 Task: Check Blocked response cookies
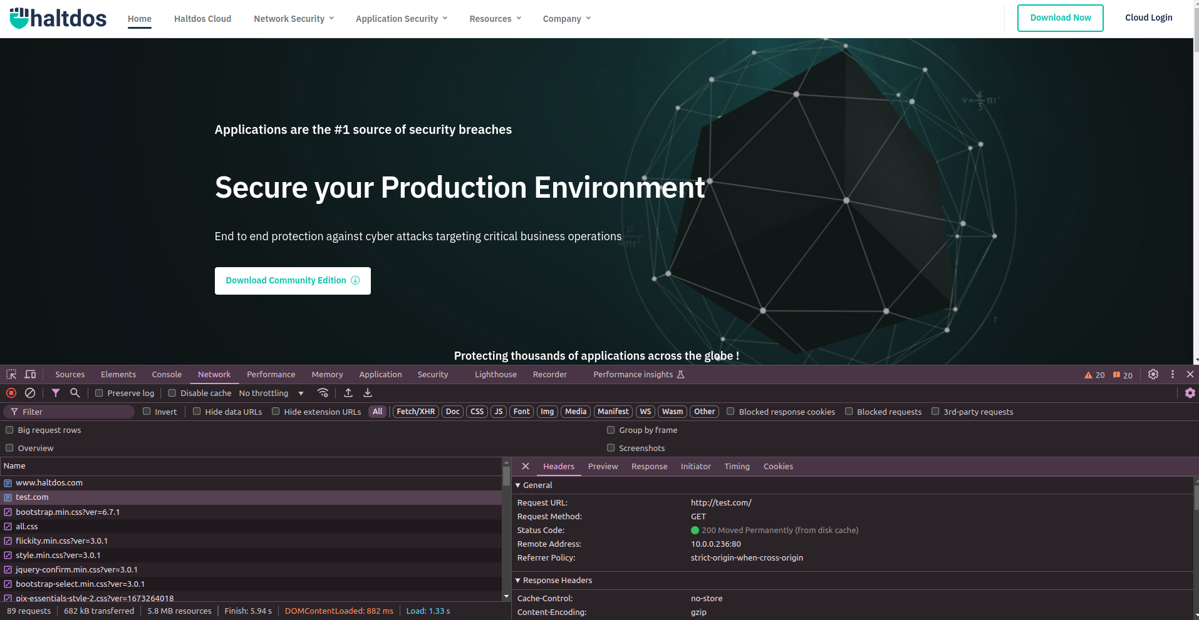point(730,411)
